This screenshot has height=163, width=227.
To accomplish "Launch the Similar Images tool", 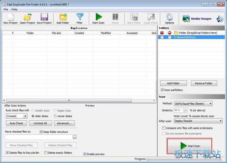I will click(x=197, y=19).
